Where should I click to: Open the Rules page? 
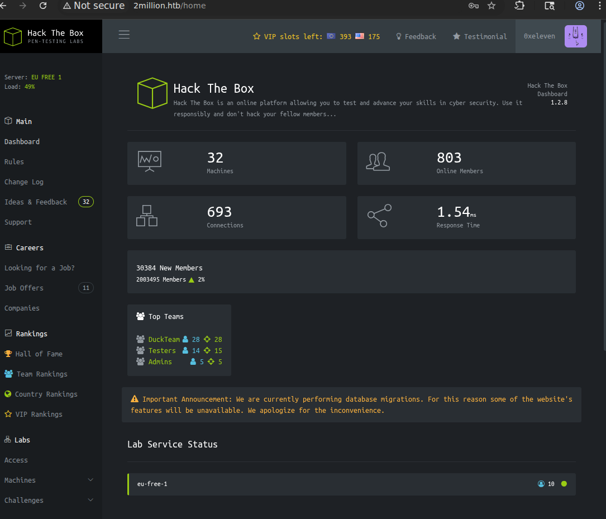(x=14, y=161)
